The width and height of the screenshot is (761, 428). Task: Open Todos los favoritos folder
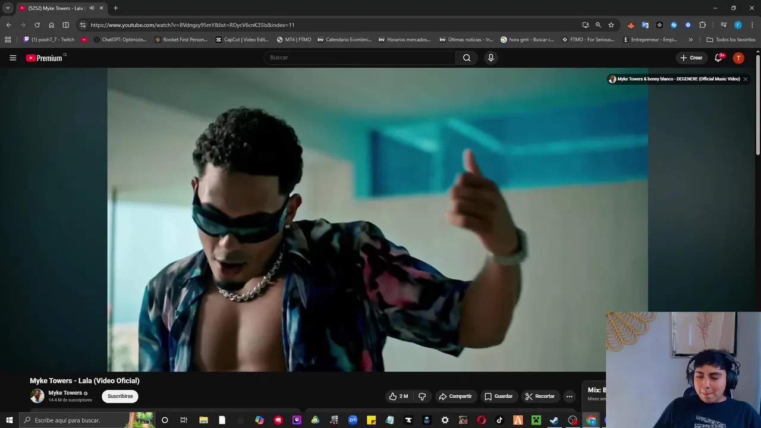click(731, 40)
